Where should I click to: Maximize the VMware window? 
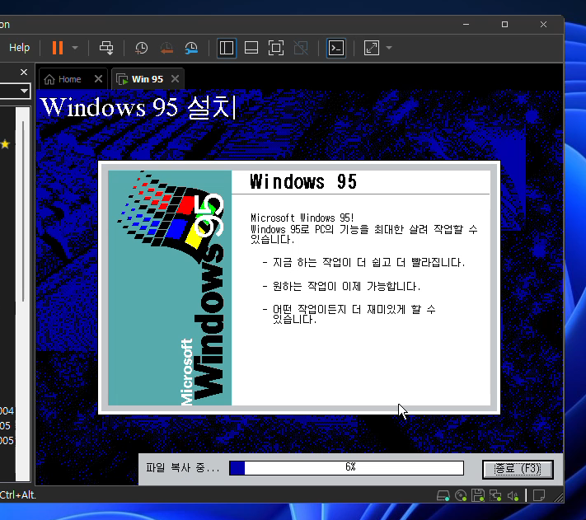coord(504,24)
